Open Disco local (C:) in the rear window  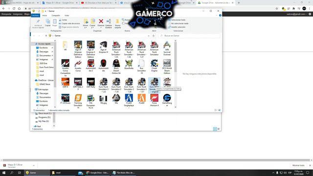click(44, 113)
